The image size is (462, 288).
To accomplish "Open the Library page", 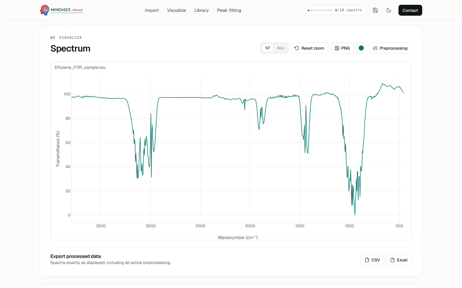I will [x=201, y=10].
